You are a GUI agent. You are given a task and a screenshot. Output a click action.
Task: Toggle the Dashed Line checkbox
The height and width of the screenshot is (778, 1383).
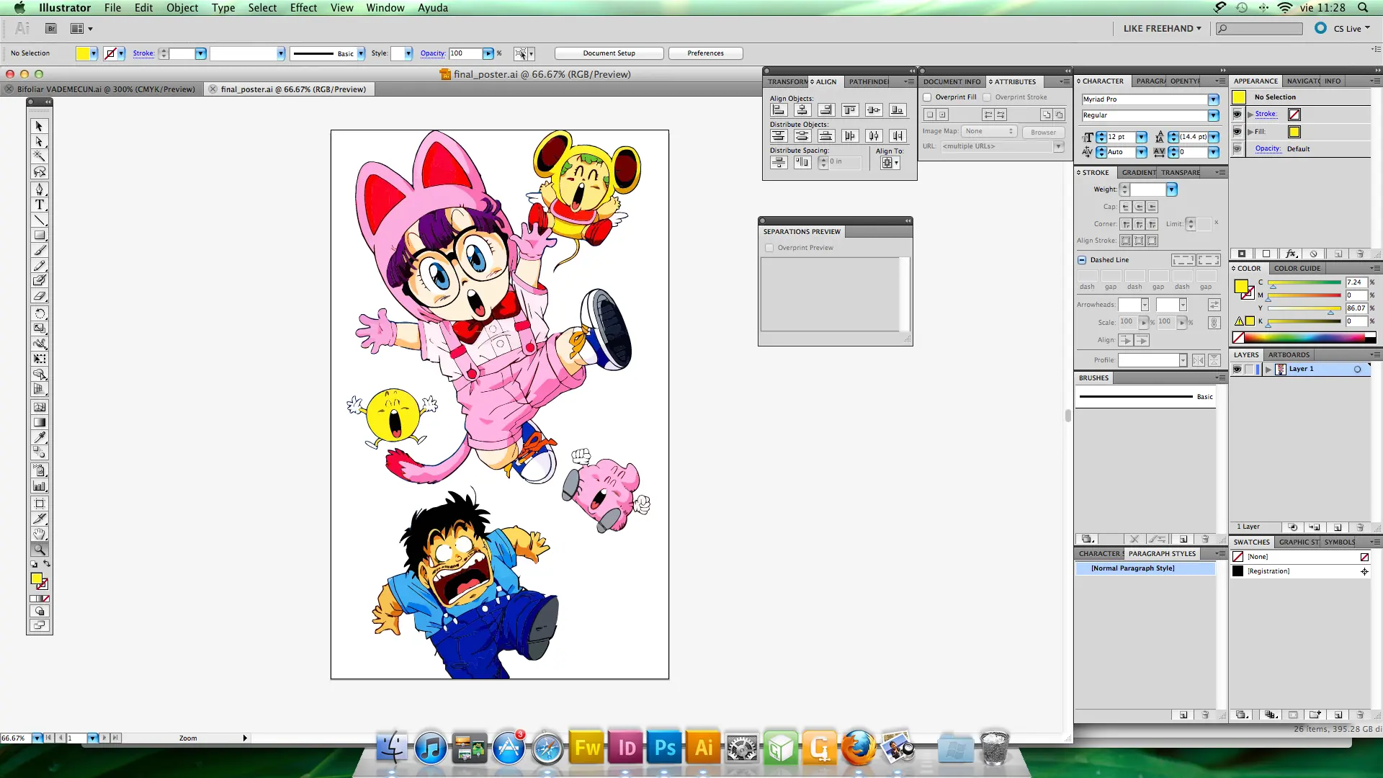tap(1082, 260)
